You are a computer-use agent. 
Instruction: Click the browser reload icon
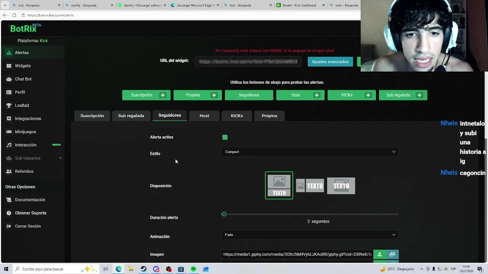pos(14,15)
